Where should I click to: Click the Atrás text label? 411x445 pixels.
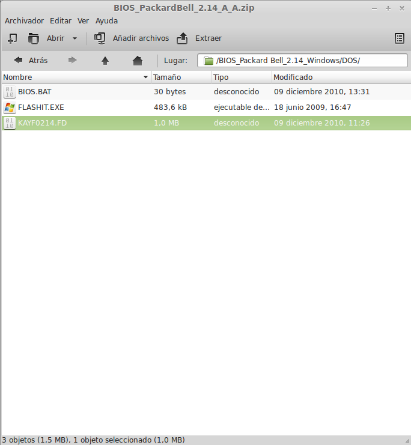38,61
